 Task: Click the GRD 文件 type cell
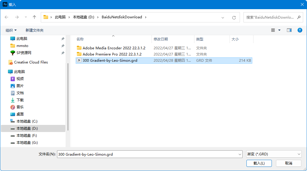tap(204, 61)
